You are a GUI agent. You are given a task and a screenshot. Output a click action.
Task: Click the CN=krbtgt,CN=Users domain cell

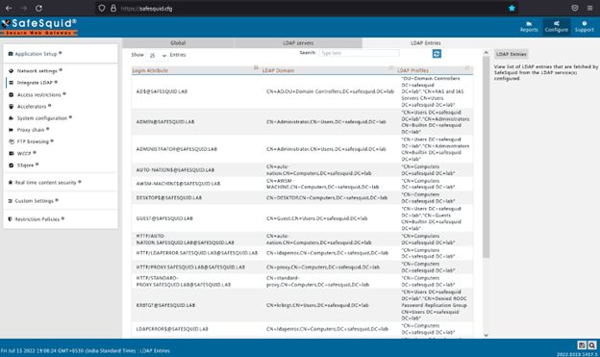click(317, 305)
